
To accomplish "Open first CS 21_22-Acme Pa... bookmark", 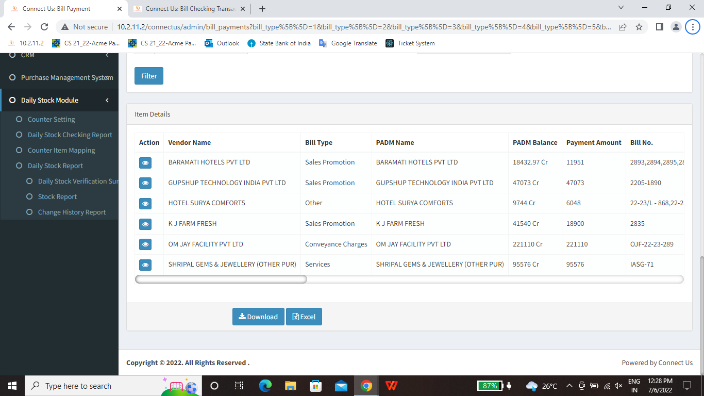I will click(x=86, y=43).
